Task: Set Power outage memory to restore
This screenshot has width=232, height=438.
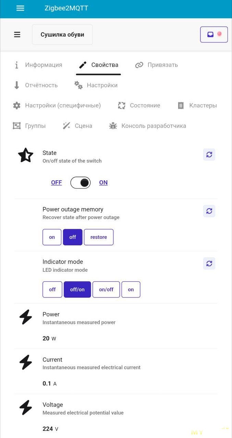Action: 98,237
